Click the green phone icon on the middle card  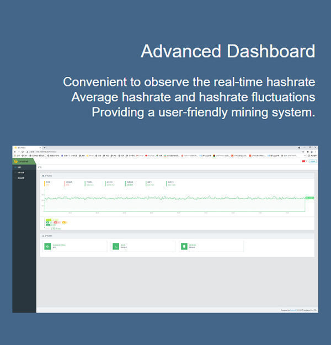[x=115, y=246]
